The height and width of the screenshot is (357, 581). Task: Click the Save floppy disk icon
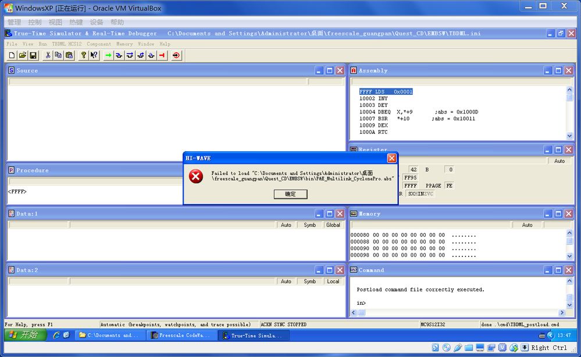pyautogui.click(x=33, y=56)
